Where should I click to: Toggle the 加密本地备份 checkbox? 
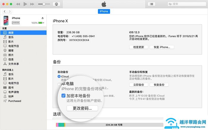click(63, 96)
